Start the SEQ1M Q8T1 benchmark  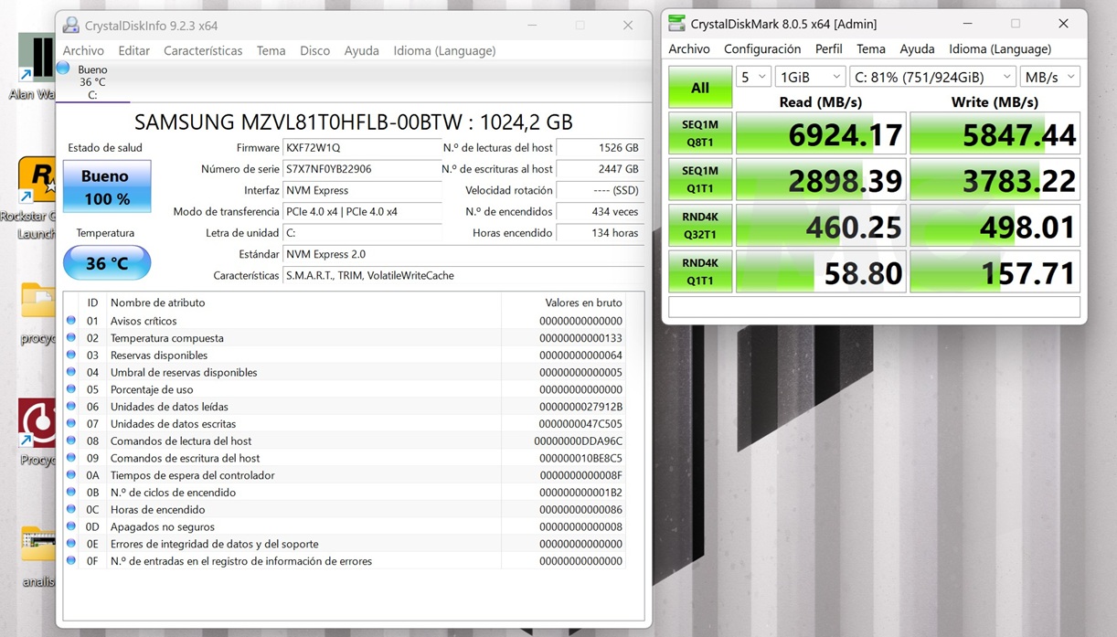tap(699, 133)
